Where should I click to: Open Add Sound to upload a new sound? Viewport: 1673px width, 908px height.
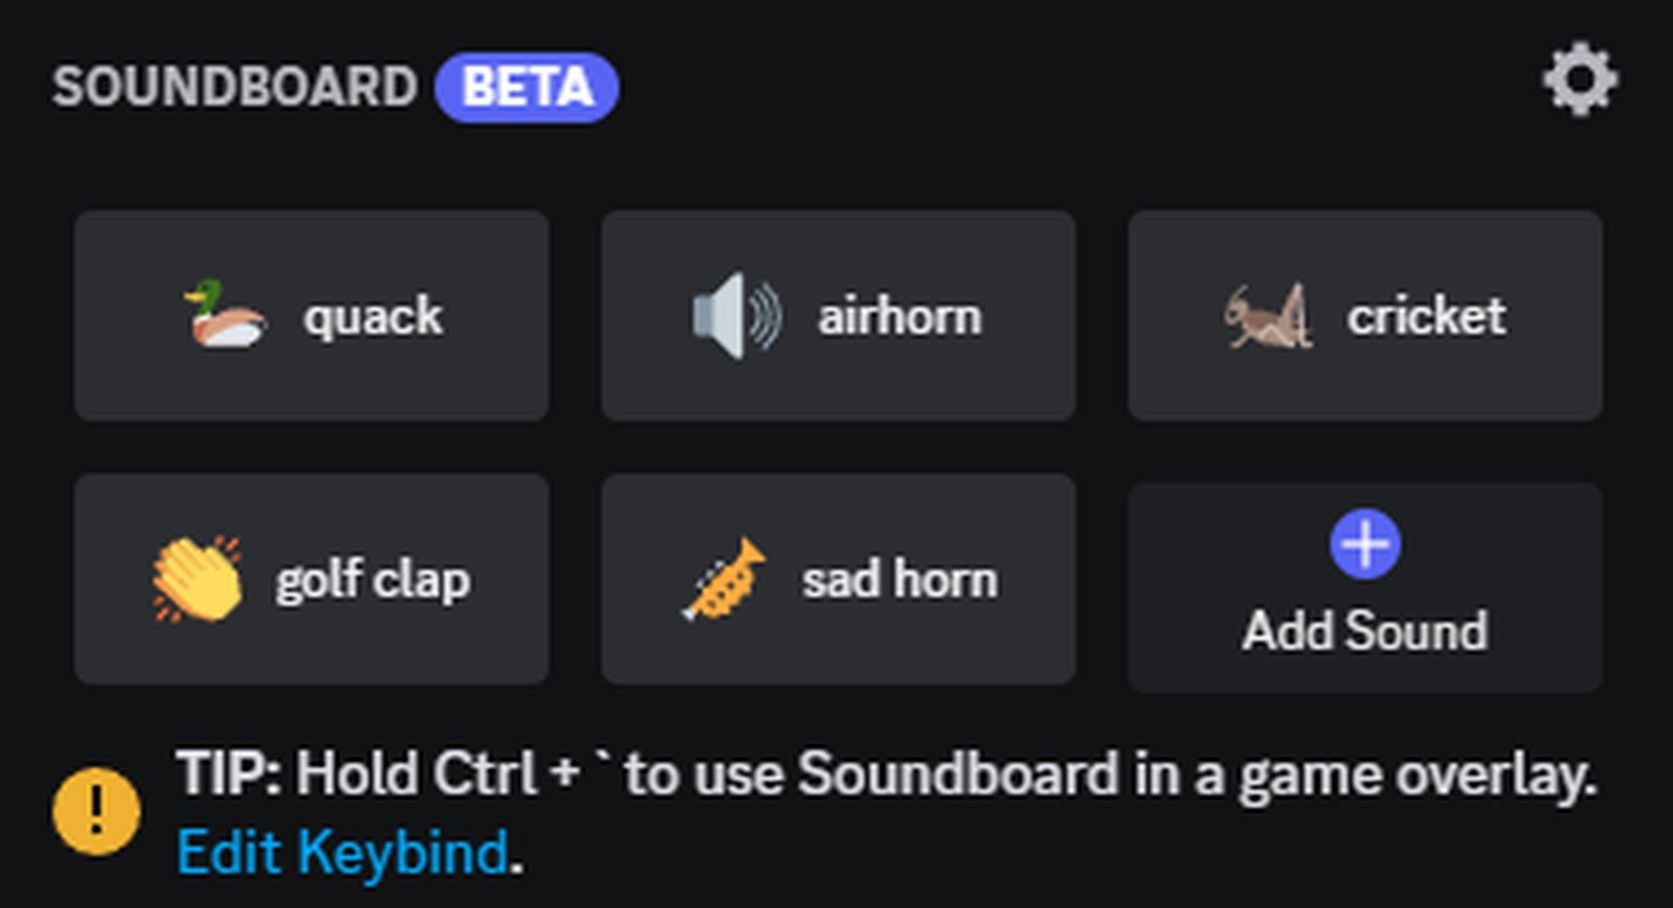[1365, 581]
